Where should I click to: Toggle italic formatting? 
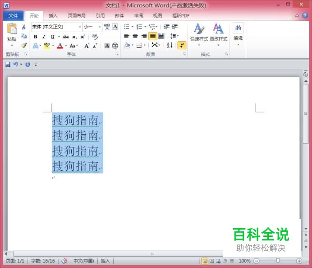tap(44, 37)
